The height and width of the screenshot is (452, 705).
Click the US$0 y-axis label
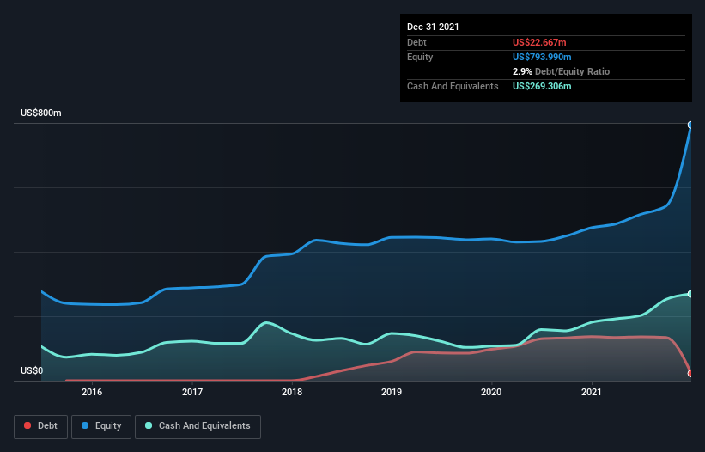click(32, 370)
